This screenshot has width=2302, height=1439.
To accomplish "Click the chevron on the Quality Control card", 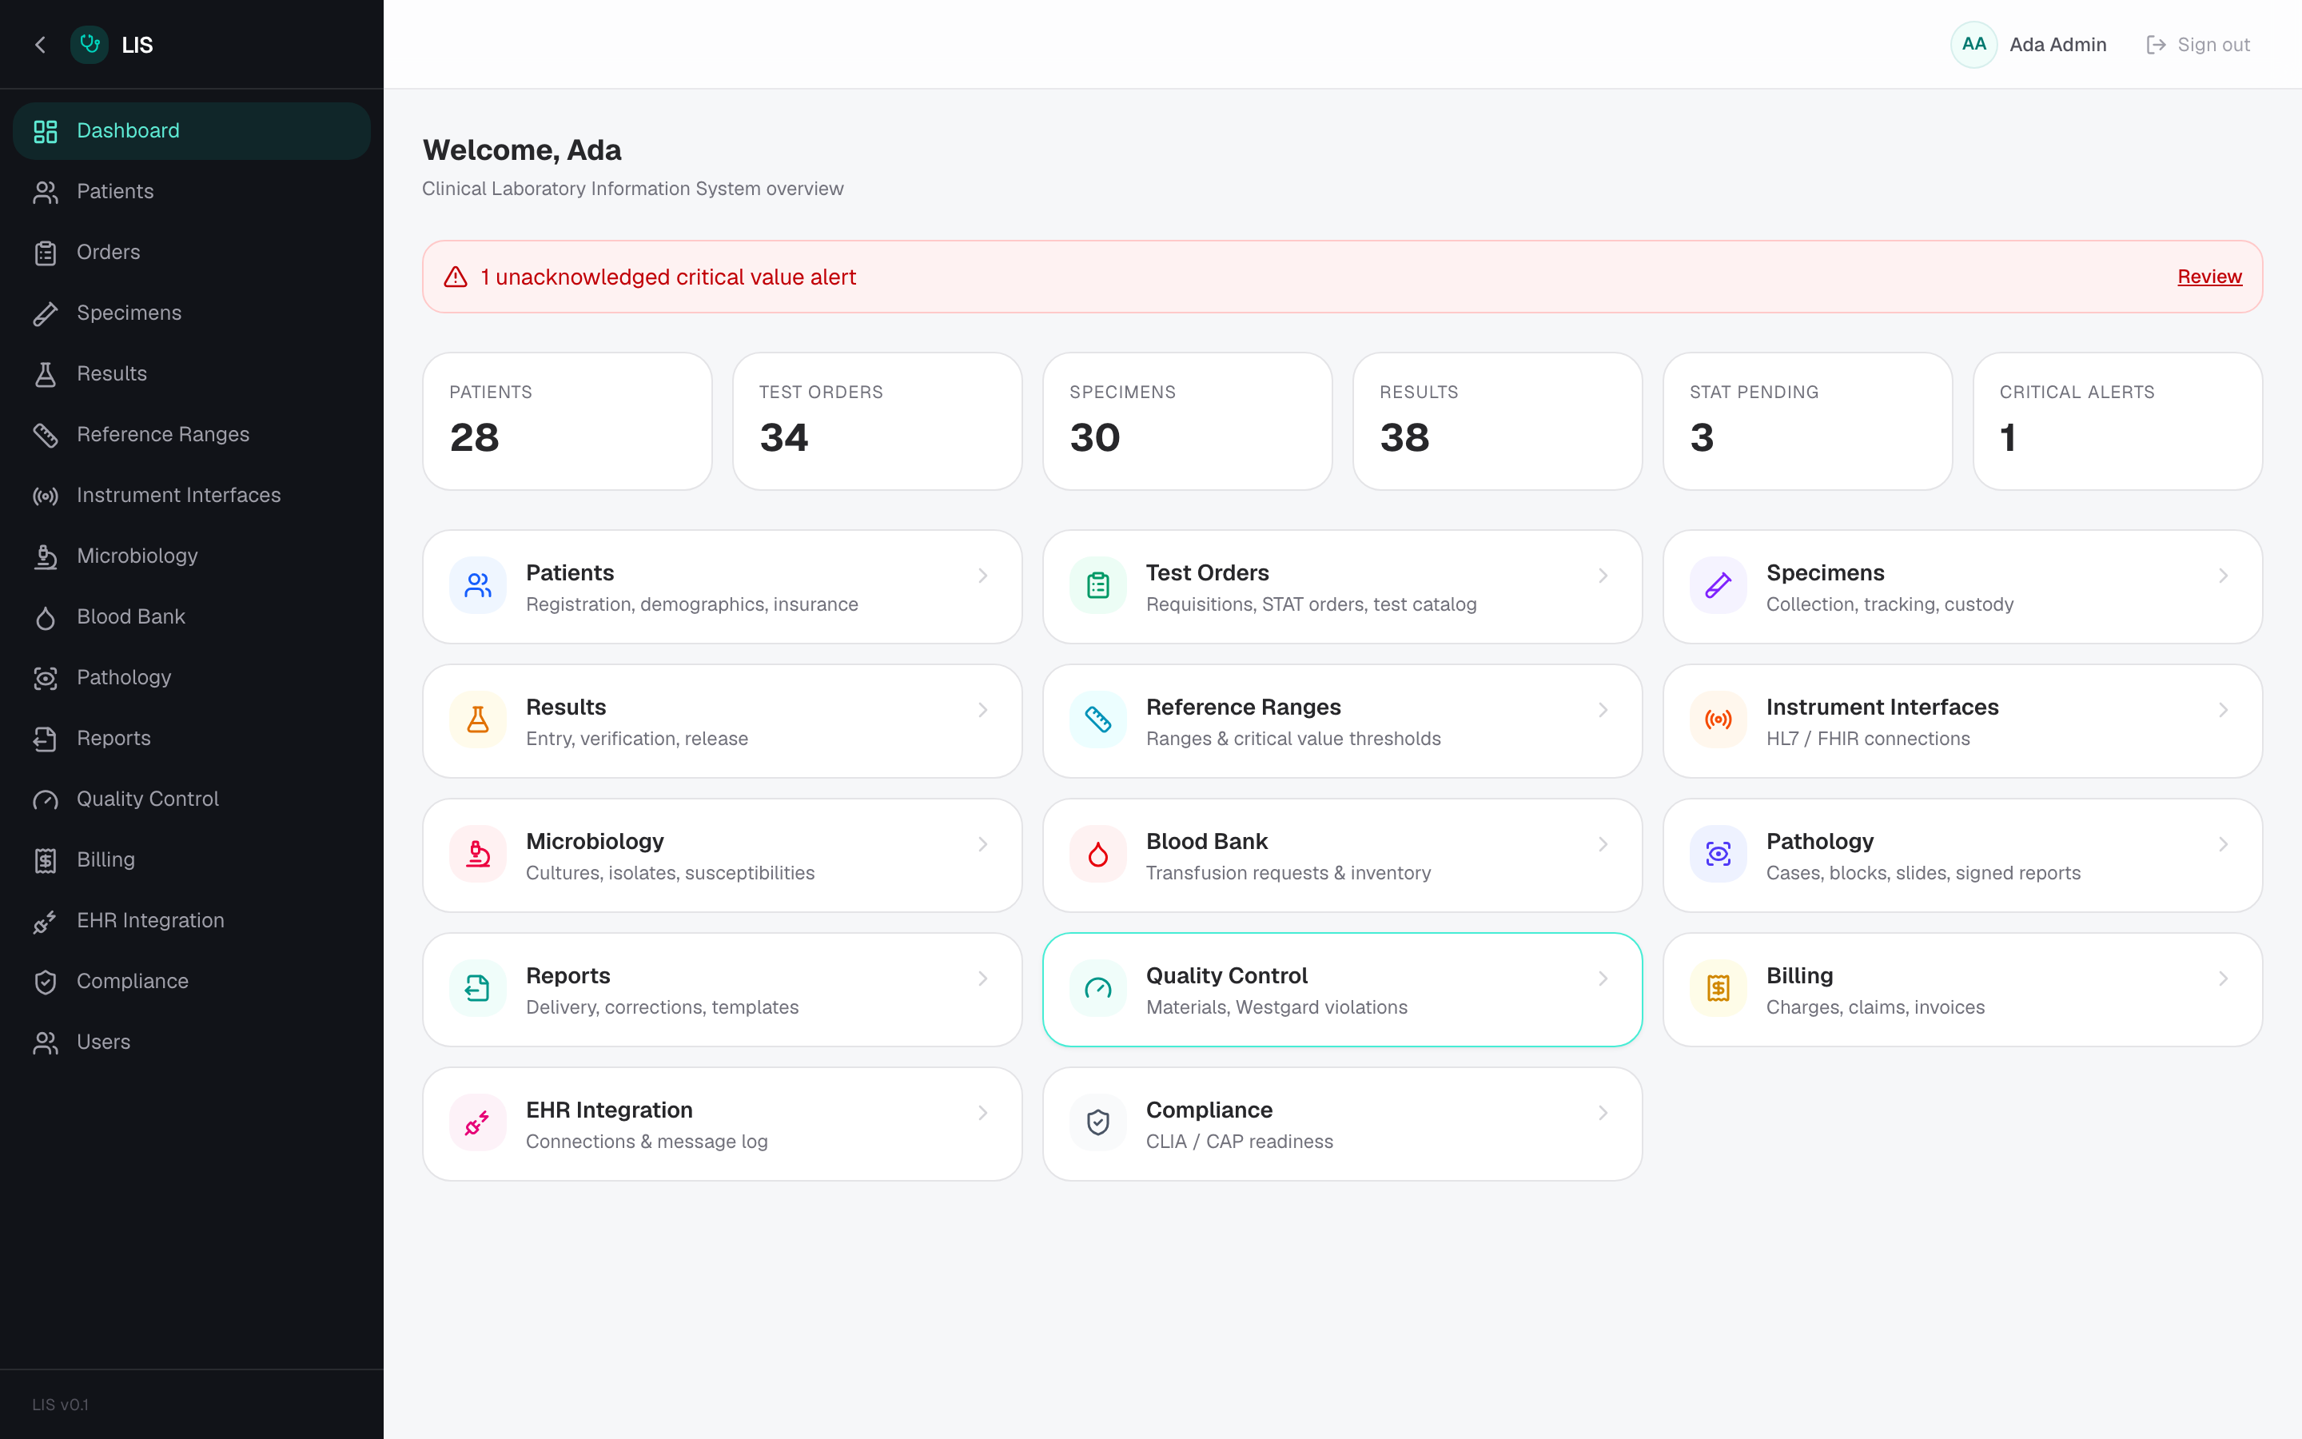I will [1603, 979].
